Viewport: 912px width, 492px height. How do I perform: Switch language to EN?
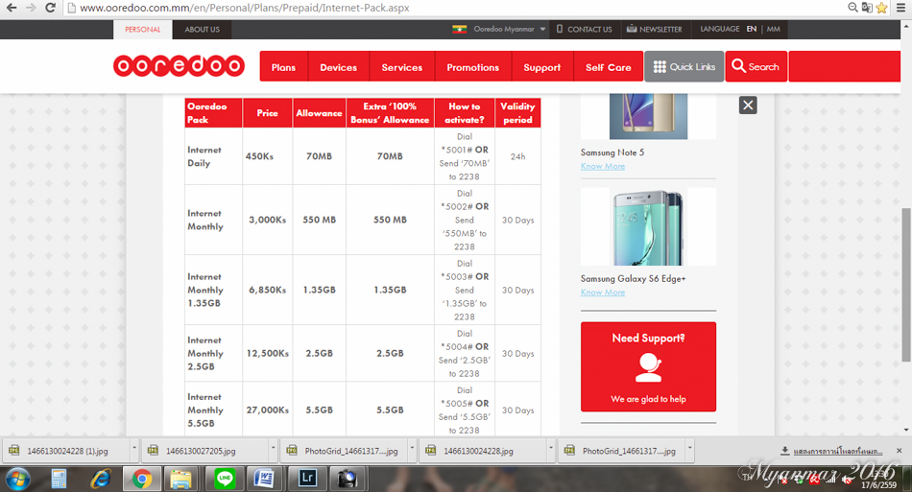click(752, 29)
